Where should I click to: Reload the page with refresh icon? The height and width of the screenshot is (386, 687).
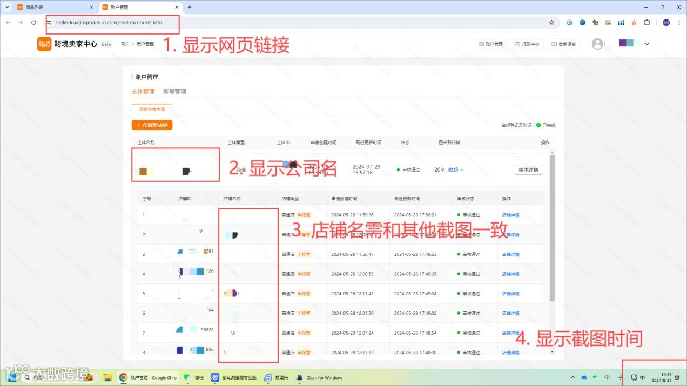[33, 23]
